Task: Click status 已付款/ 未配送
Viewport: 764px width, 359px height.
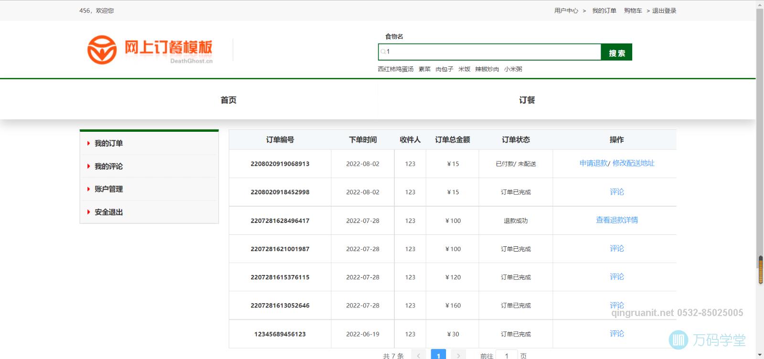Action: coord(516,164)
